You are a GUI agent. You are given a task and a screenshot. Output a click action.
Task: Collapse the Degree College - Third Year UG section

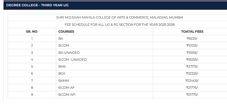(37, 5)
